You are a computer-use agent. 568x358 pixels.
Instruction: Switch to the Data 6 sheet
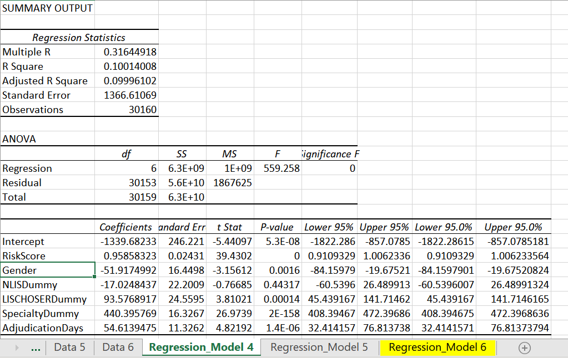[117, 348]
